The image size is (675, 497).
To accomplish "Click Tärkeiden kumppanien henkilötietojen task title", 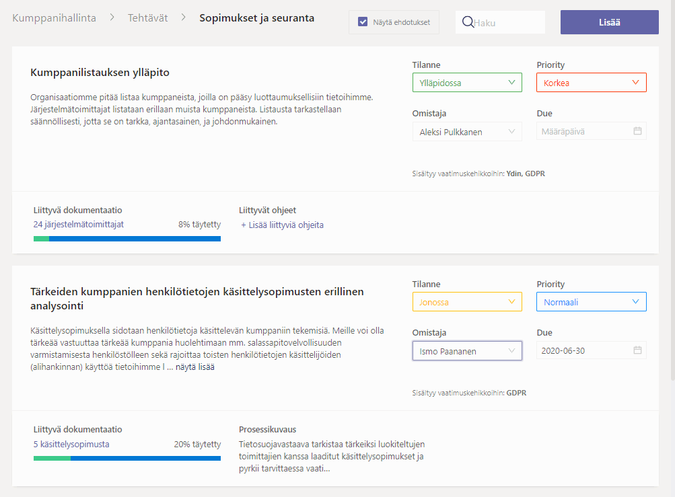I will coord(197,299).
